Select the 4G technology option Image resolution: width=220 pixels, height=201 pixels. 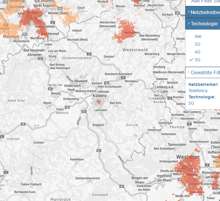pyautogui.click(x=197, y=52)
